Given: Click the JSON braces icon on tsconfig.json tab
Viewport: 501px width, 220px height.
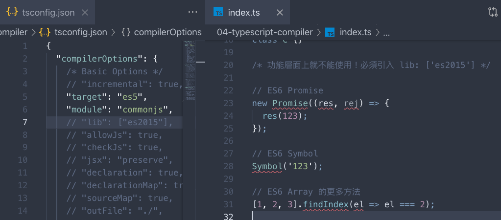Looking at the screenshot, I should (x=12, y=12).
